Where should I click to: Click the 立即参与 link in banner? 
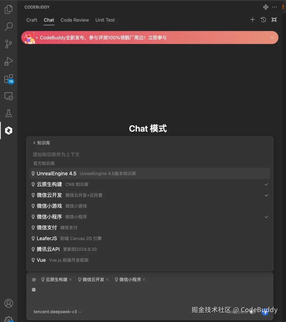coord(157,38)
